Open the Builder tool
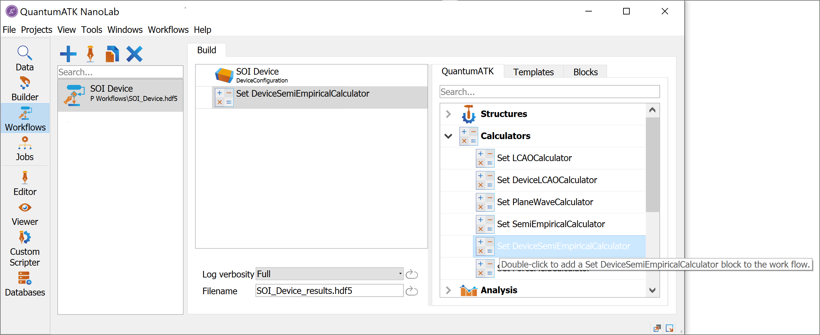Screen dimensions: 820x335 (x=25, y=89)
